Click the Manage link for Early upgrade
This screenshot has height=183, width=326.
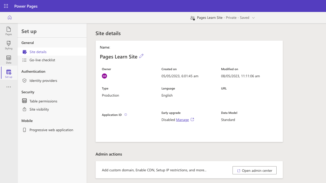coord(182,120)
